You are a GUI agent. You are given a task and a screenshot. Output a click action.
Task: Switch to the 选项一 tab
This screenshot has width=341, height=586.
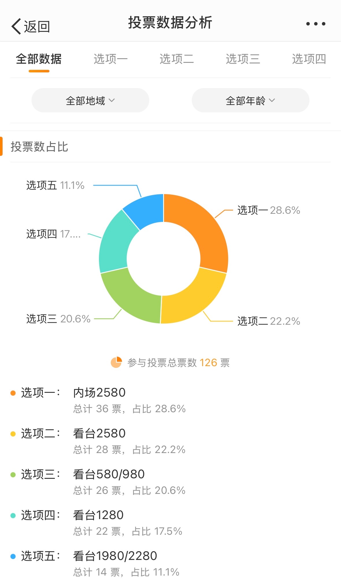[111, 59]
